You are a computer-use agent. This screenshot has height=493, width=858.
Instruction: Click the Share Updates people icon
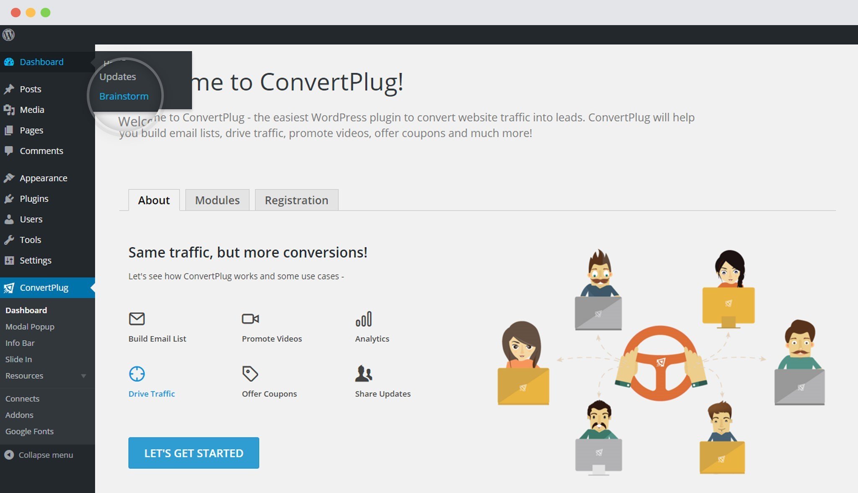pyautogui.click(x=363, y=374)
